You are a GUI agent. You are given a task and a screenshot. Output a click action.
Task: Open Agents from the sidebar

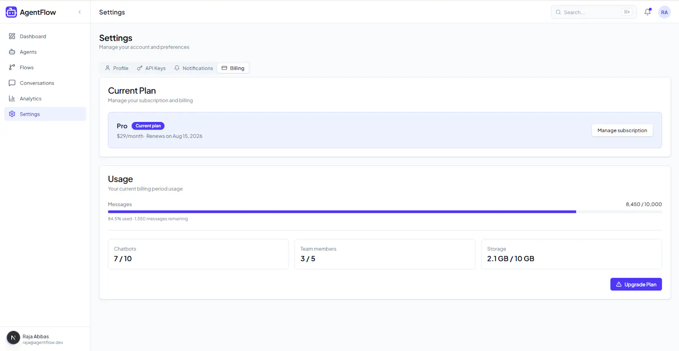(45, 52)
